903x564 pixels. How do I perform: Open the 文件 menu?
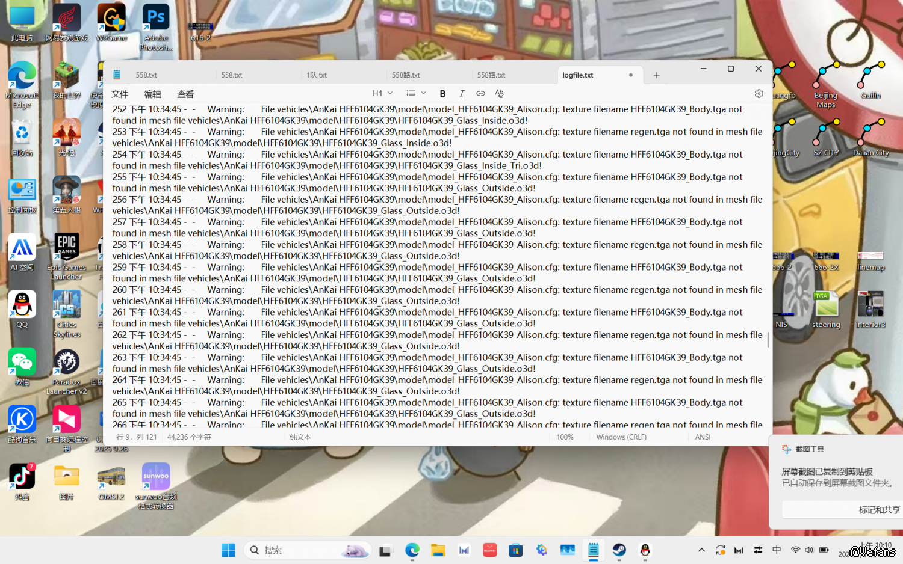pos(120,94)
